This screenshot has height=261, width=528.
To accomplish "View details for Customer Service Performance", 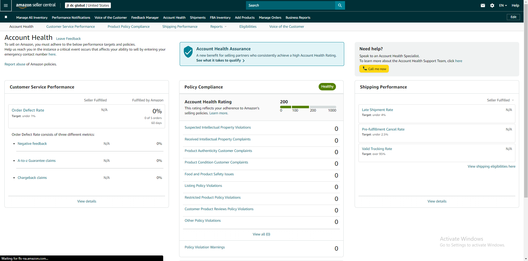I will click(x=87, y=201).
